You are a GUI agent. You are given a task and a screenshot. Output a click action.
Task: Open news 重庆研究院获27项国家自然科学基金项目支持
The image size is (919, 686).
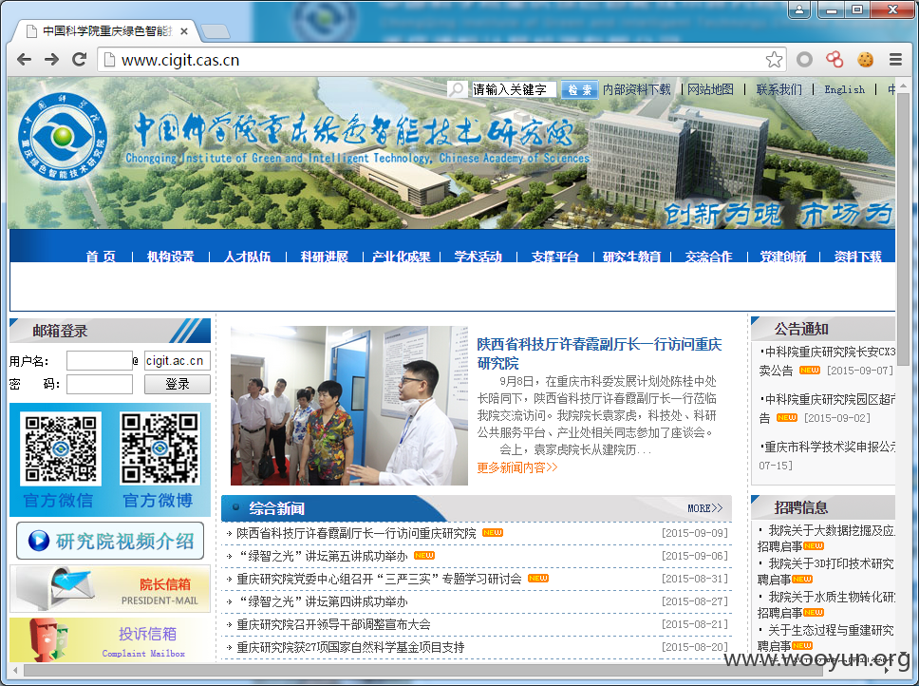[x=350, y=647]
